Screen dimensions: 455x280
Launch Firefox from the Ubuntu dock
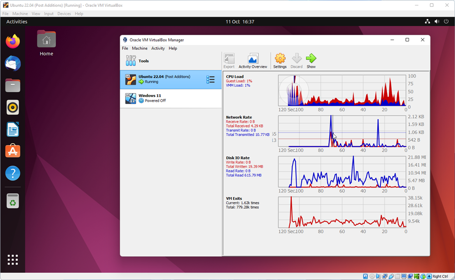tap(13, 42)
